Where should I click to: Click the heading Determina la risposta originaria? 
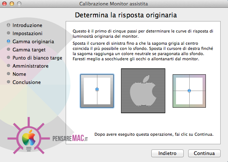pos(126,15)
